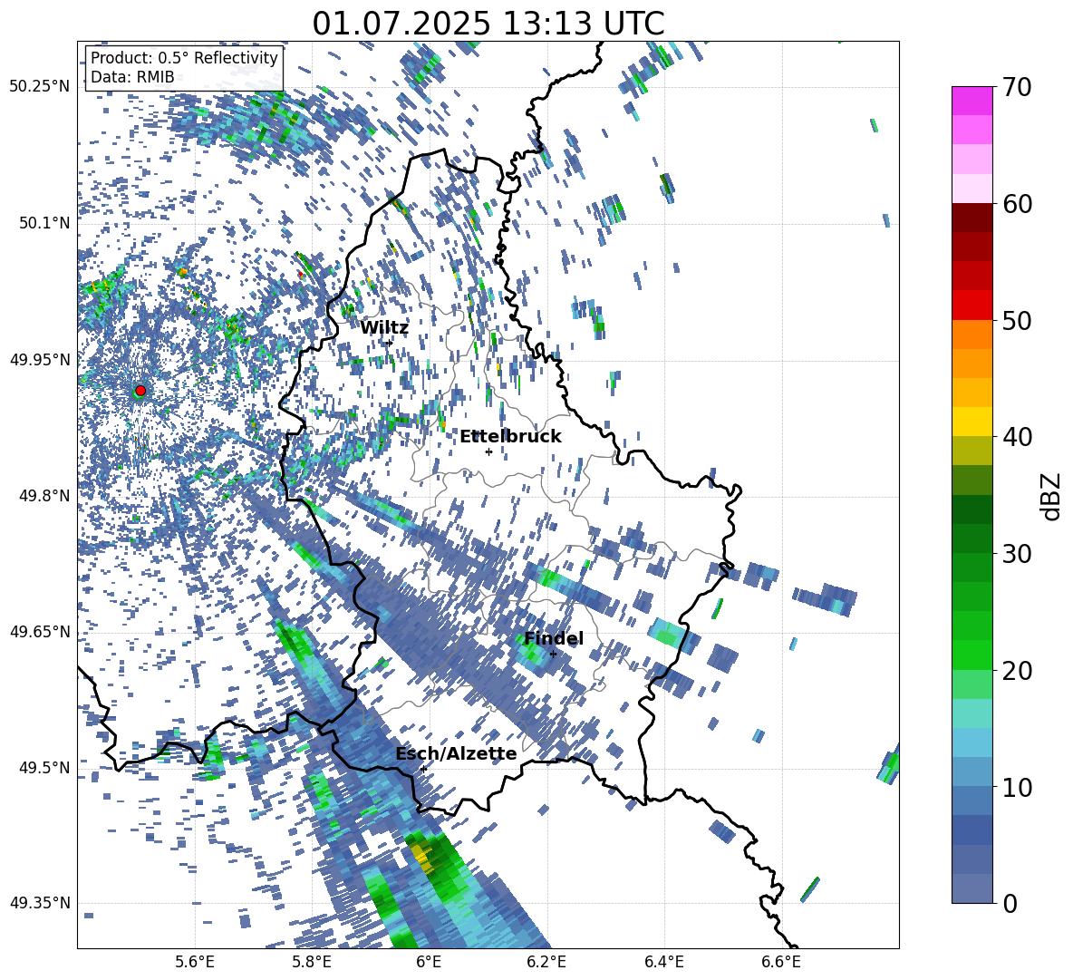Click the 5.6°E longitude label

(194, 962)
